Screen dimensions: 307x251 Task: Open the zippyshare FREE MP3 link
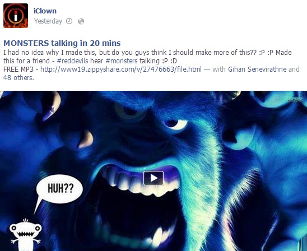pyautogui.click(x=121, y=69)
